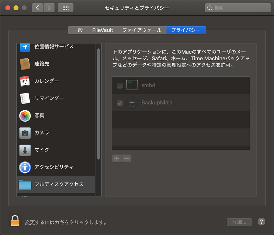Select the プライバシー tab
Screen dimensions: 274x235
(186, 30)
